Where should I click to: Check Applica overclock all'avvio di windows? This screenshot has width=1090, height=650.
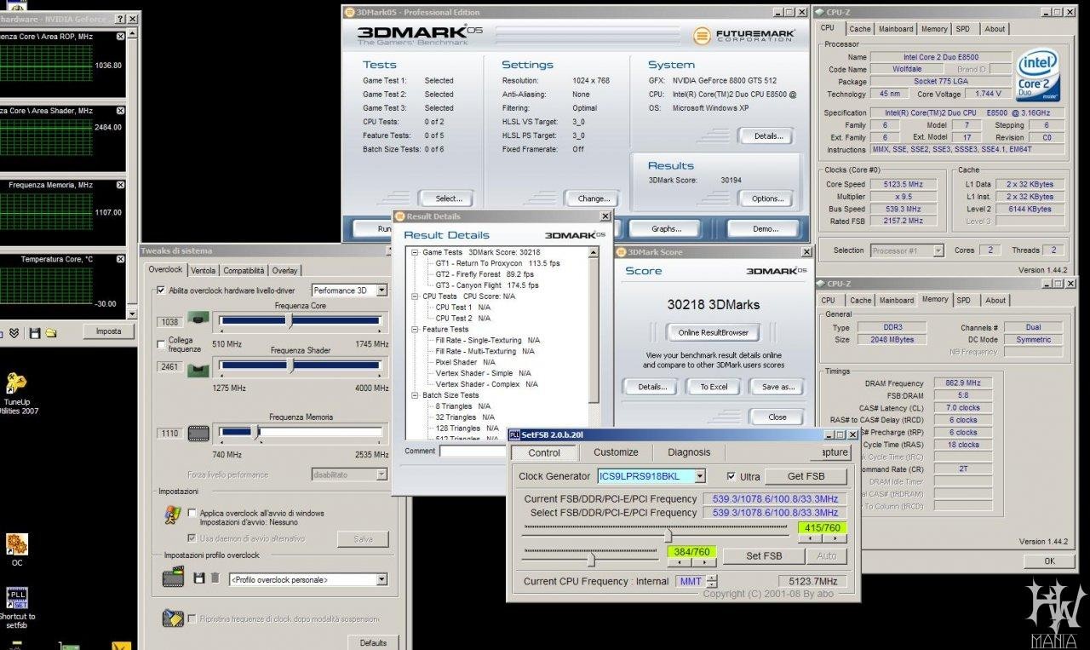click(192, 513)
